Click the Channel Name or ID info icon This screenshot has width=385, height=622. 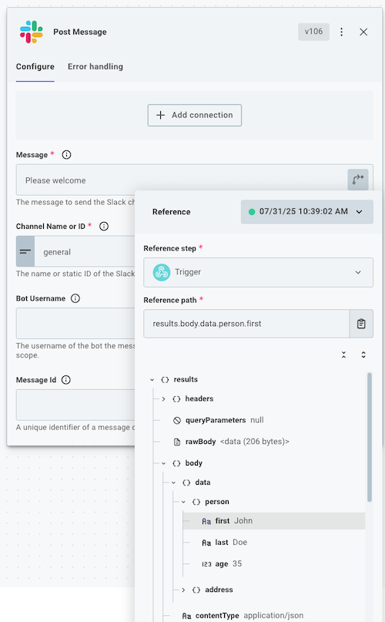coord(104,226)
